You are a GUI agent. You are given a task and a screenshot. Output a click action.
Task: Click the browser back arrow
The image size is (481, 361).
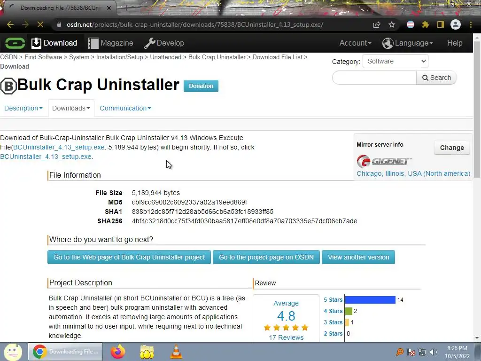[x=10, y=24]
